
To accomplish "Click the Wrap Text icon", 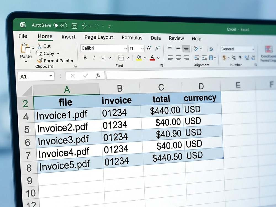I will pyautogui.click(x=211, y=49).
